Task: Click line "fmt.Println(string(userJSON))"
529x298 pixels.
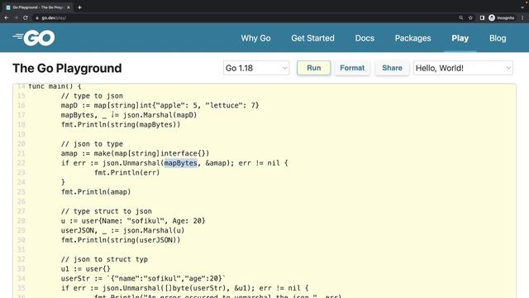Action: click(x=121, y=240)
